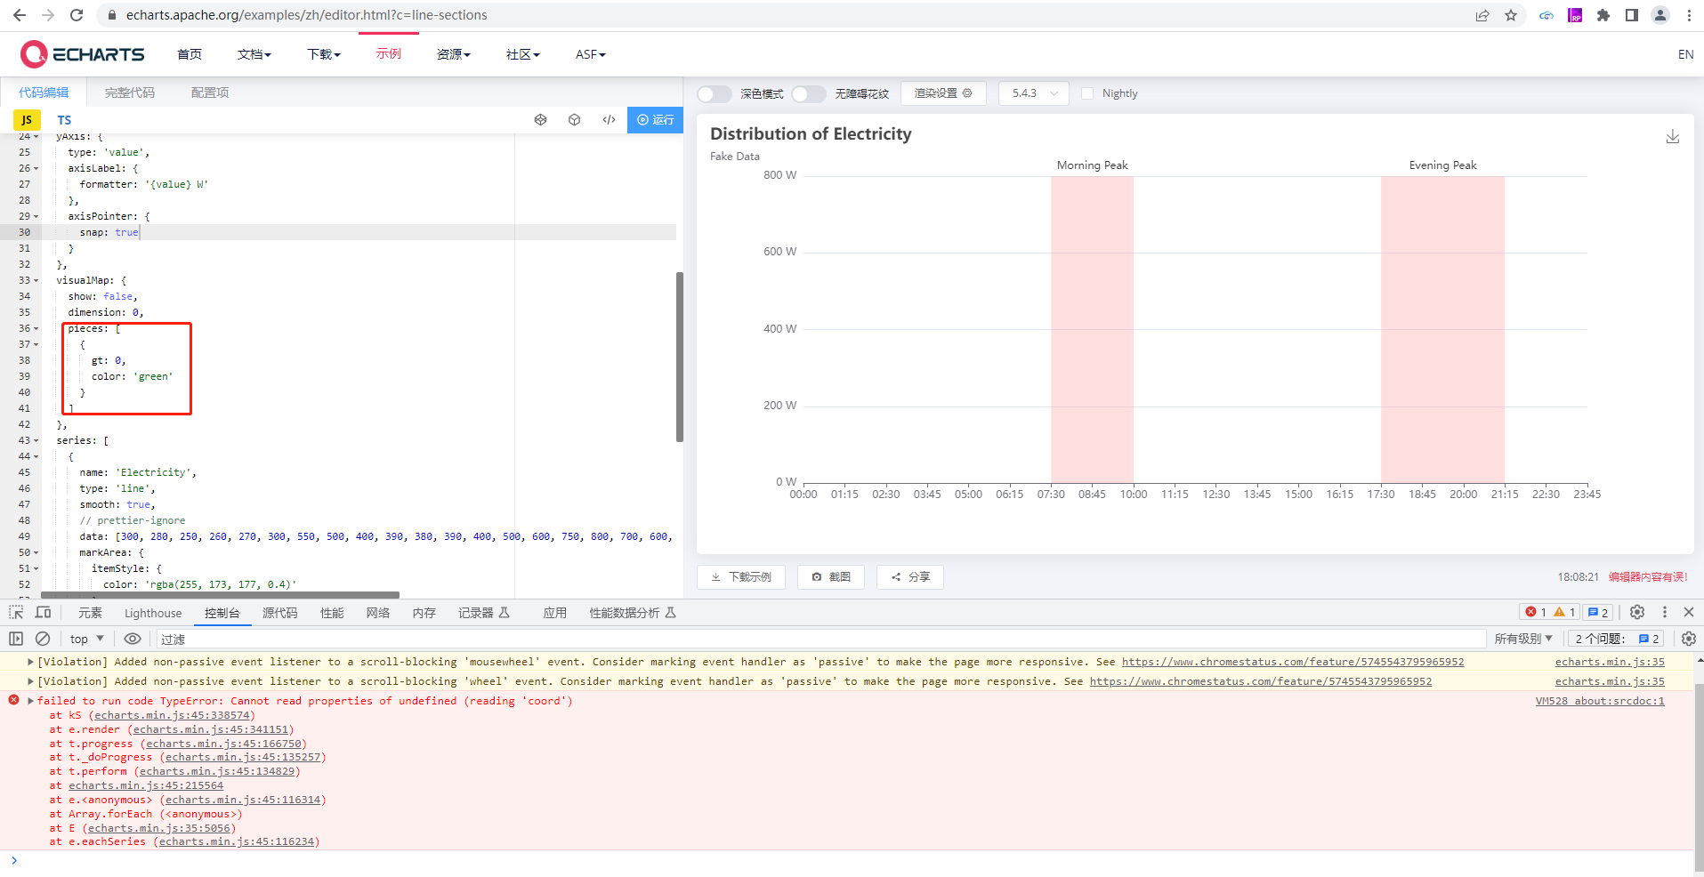Switch to the 完整代码 tab

click(x=130, y=92)
